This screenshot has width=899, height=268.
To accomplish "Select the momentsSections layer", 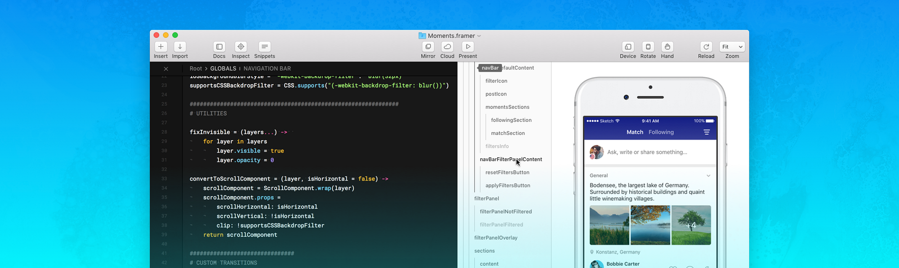I will pos(507,107).
